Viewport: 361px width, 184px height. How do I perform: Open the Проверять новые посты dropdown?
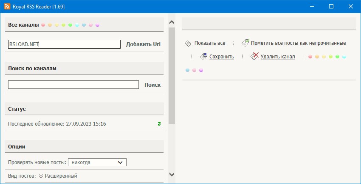(97, 162)
